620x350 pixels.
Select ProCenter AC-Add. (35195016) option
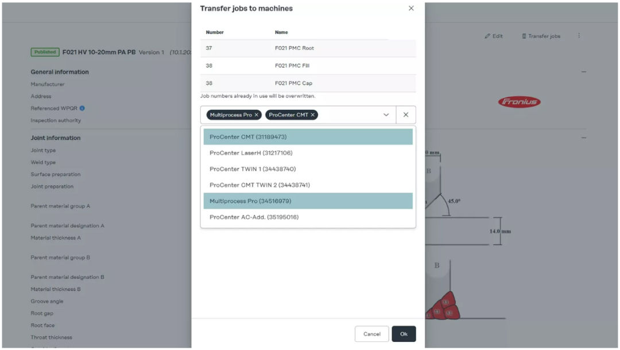[308, 217]
